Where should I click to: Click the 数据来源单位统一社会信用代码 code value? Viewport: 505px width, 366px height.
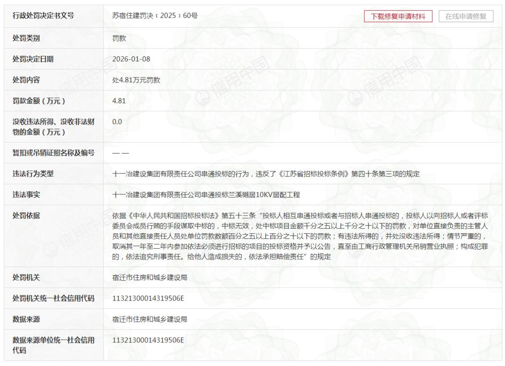[148, 340]
